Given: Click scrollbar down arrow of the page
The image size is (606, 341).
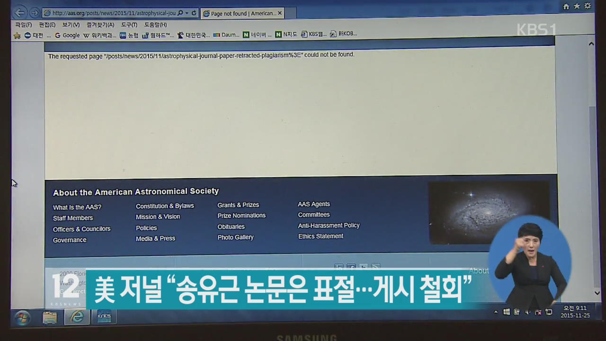Looking at the screenshot, I should (597, 293).
